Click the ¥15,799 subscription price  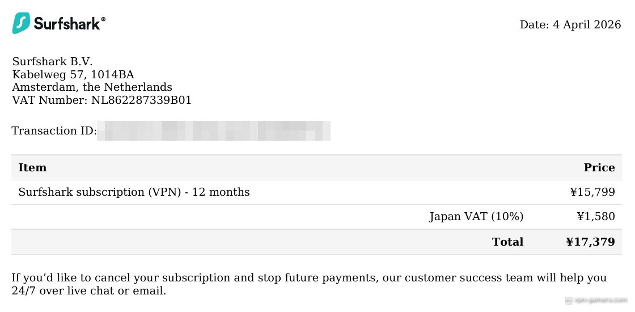coord(592,192)
